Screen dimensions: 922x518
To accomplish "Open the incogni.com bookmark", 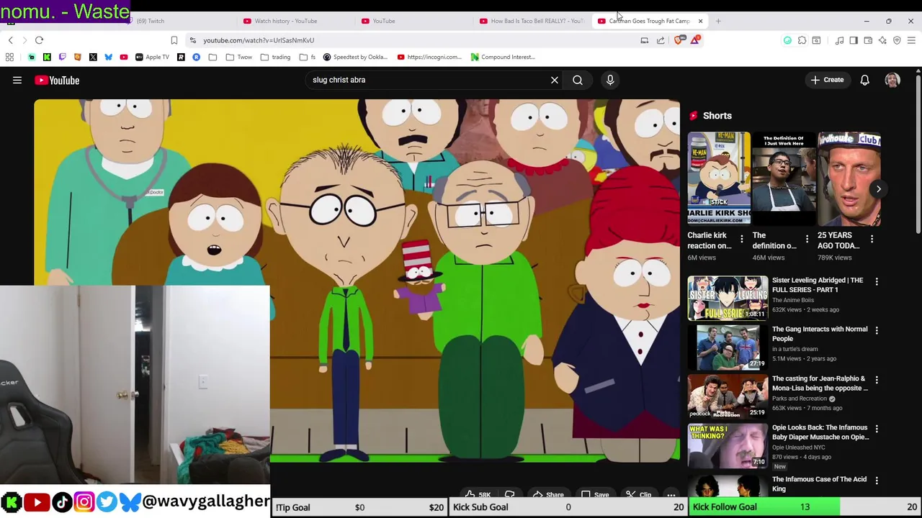I will click(429, 57).
